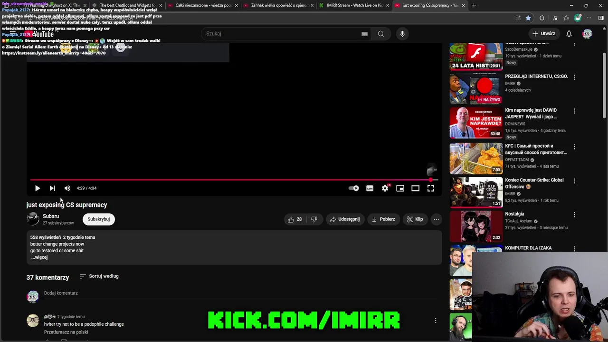Image resolution: width=608 pixels, height=342 pixels.
Task: Mute the video volume speaker icon
Action: point(67,188)
